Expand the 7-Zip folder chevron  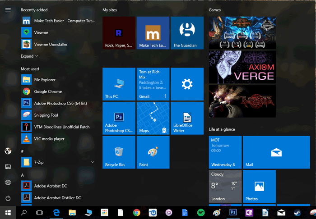click(x=93, y=162)
